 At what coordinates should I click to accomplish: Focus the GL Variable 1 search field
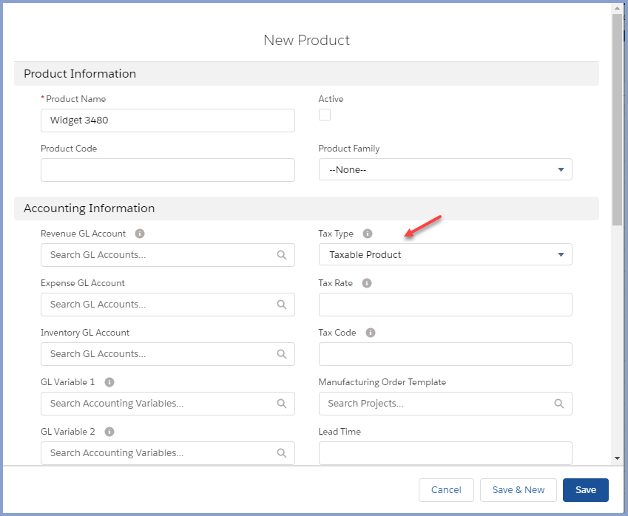168,404
